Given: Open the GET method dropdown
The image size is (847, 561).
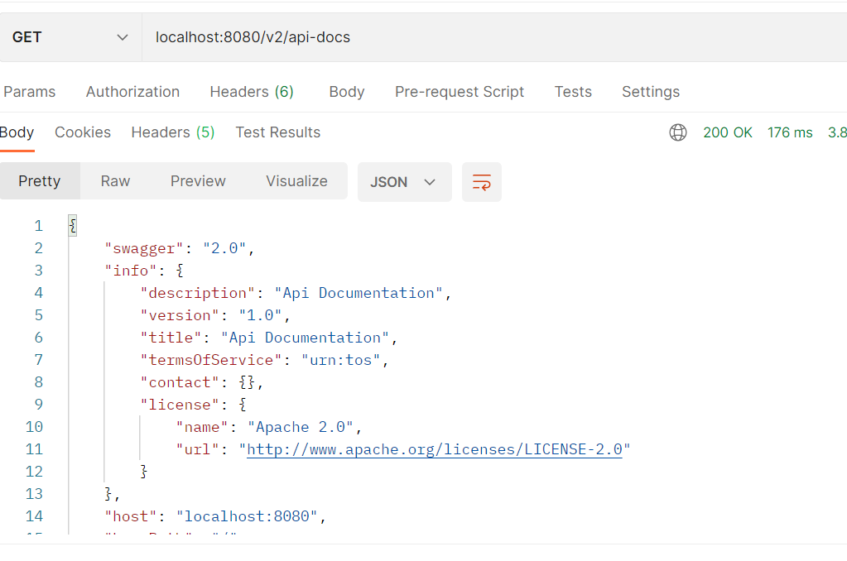Looking at the screenshot, I should tap(70, 37).
